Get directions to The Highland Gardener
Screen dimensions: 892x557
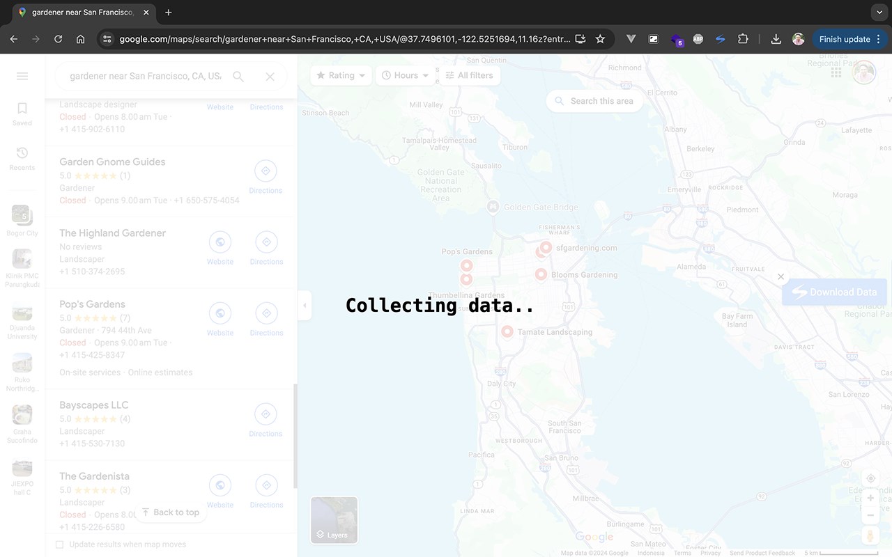[266, 242]
